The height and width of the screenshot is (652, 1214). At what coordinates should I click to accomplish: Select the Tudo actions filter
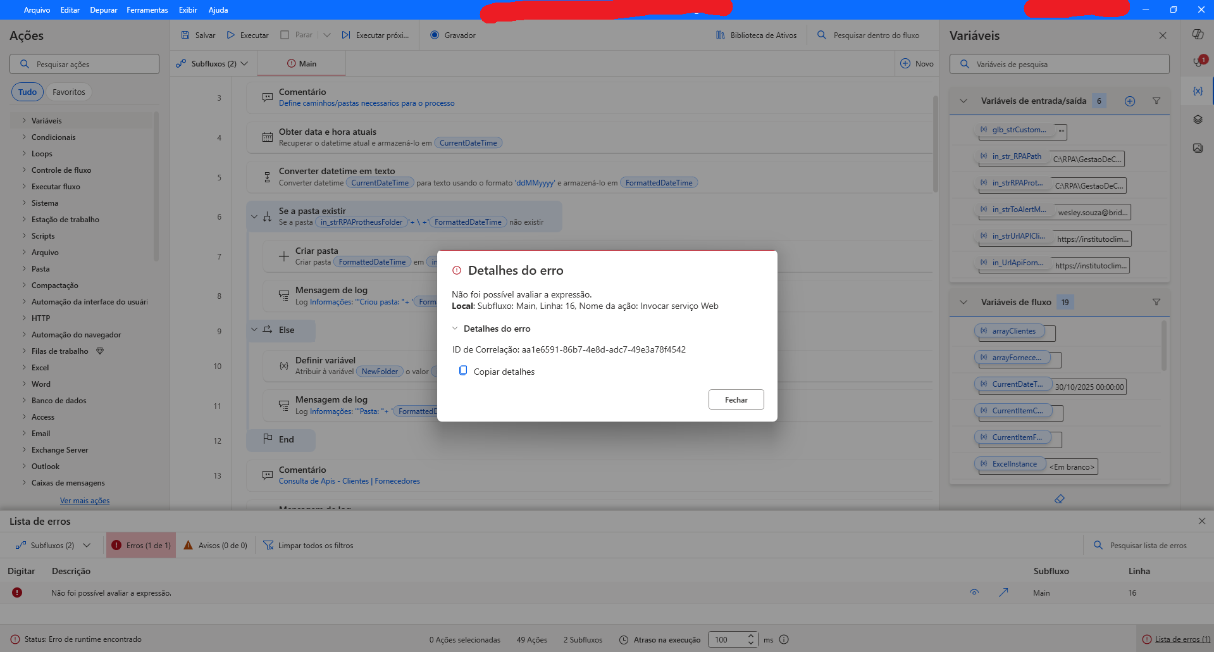[x=27, y=92]
